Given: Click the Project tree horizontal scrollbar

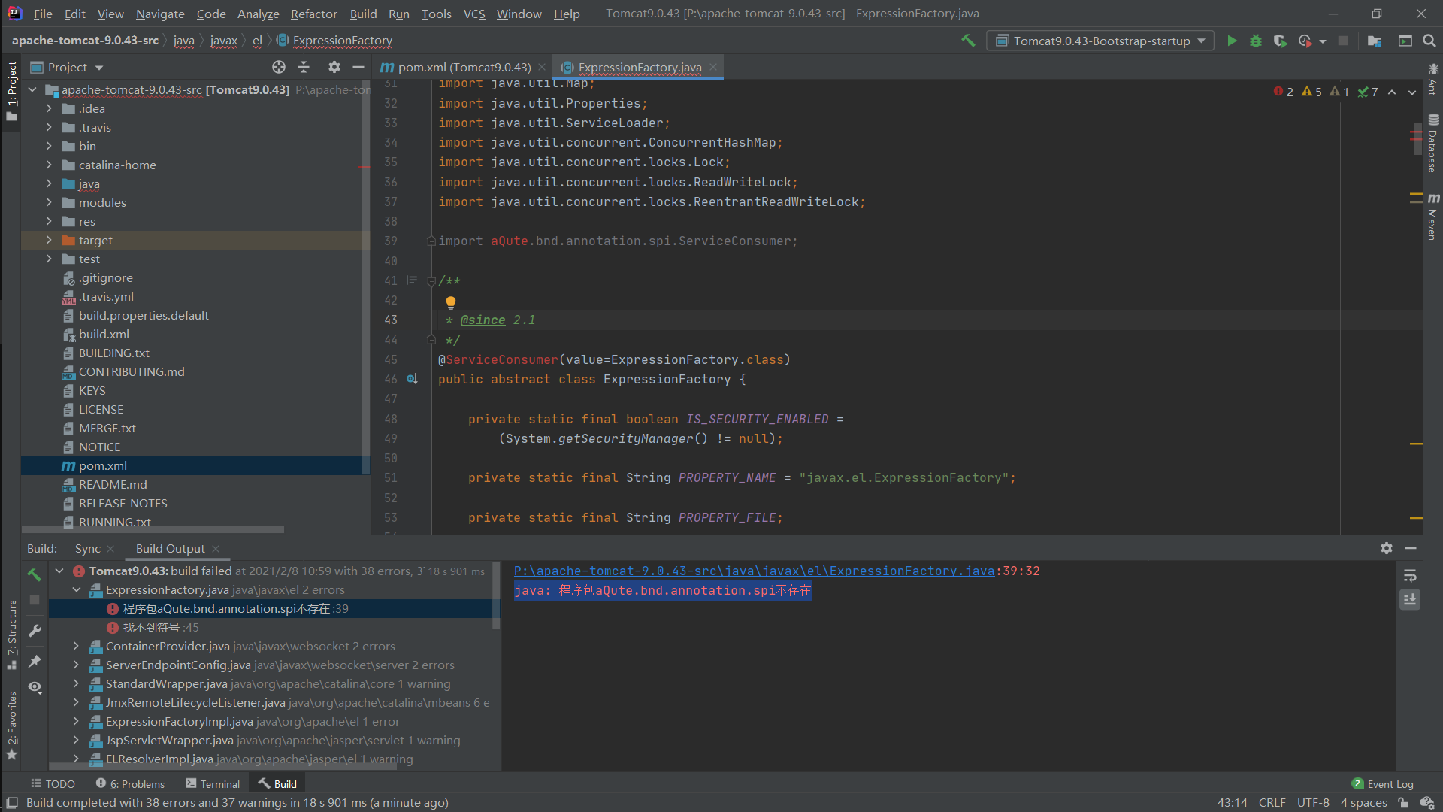Looking at the screenshot, I should 153,529.
